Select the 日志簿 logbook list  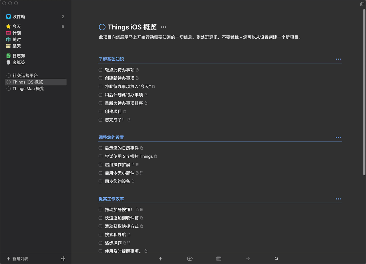[x=19, y=56]
